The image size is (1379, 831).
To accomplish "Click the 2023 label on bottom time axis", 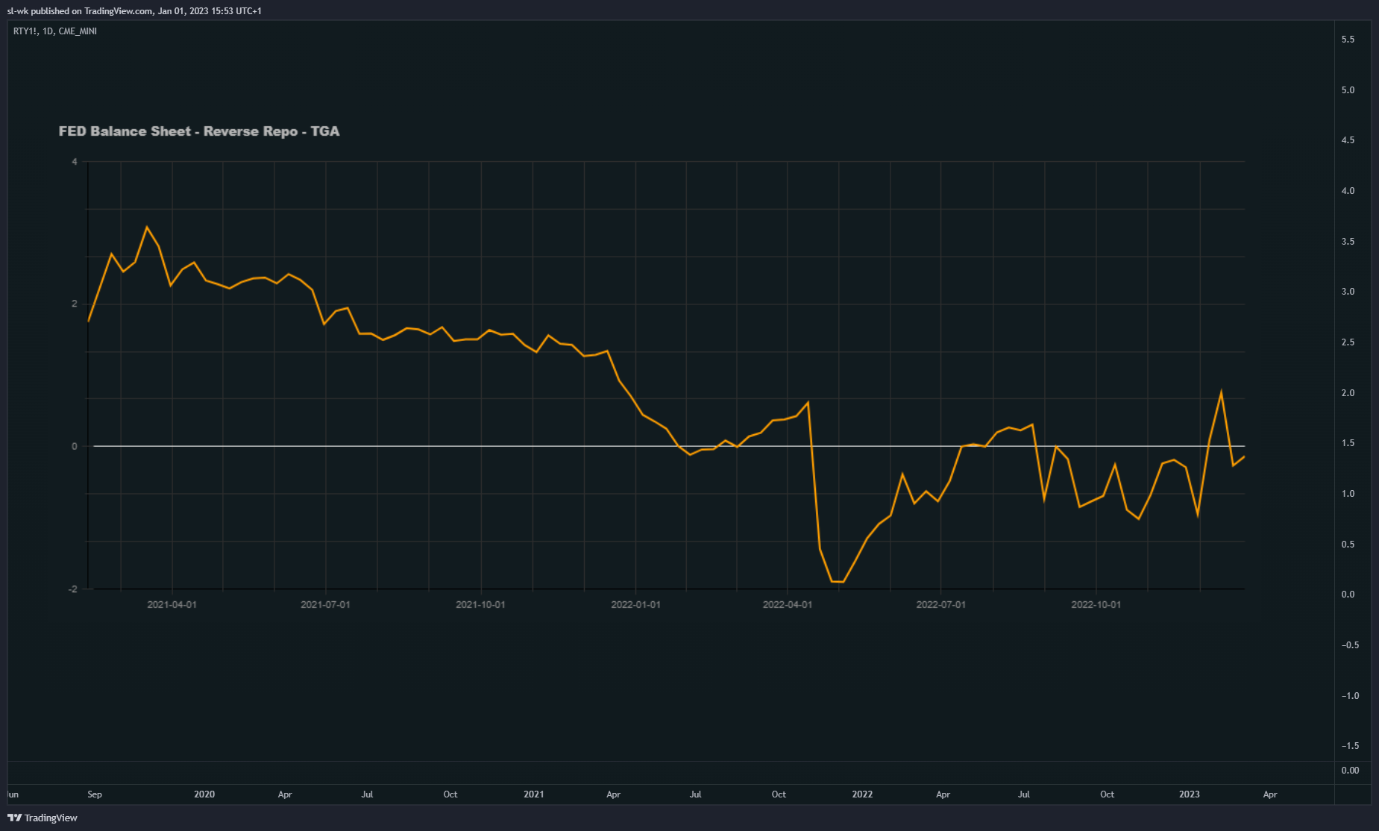I will (x=1190, y=794).
